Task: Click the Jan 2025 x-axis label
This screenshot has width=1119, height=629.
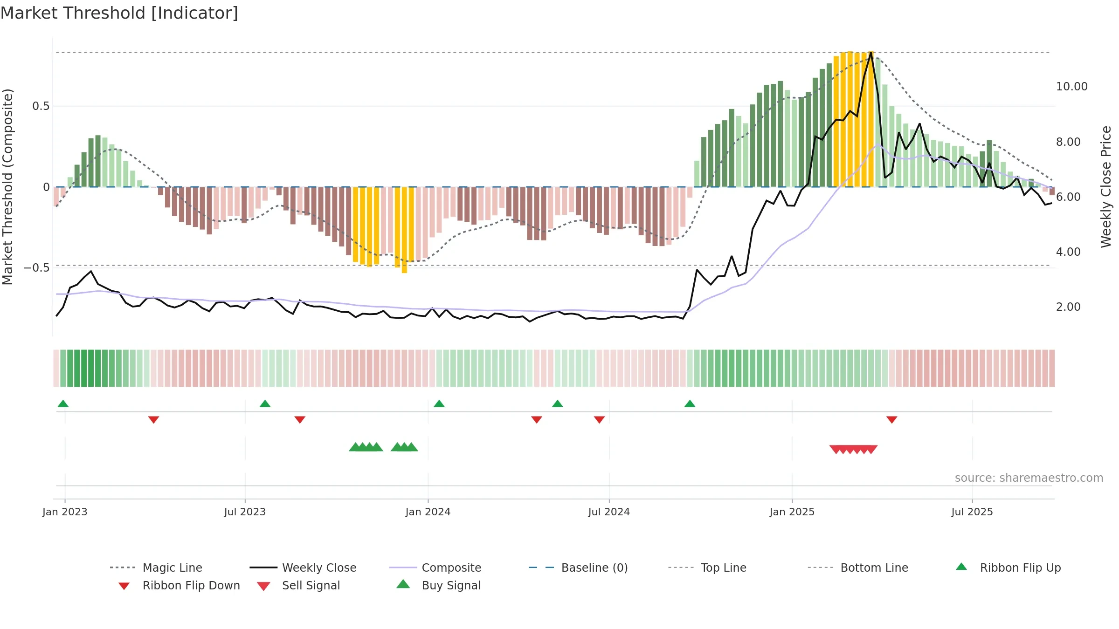Action: pyautogui.click(x=792, y=512)
